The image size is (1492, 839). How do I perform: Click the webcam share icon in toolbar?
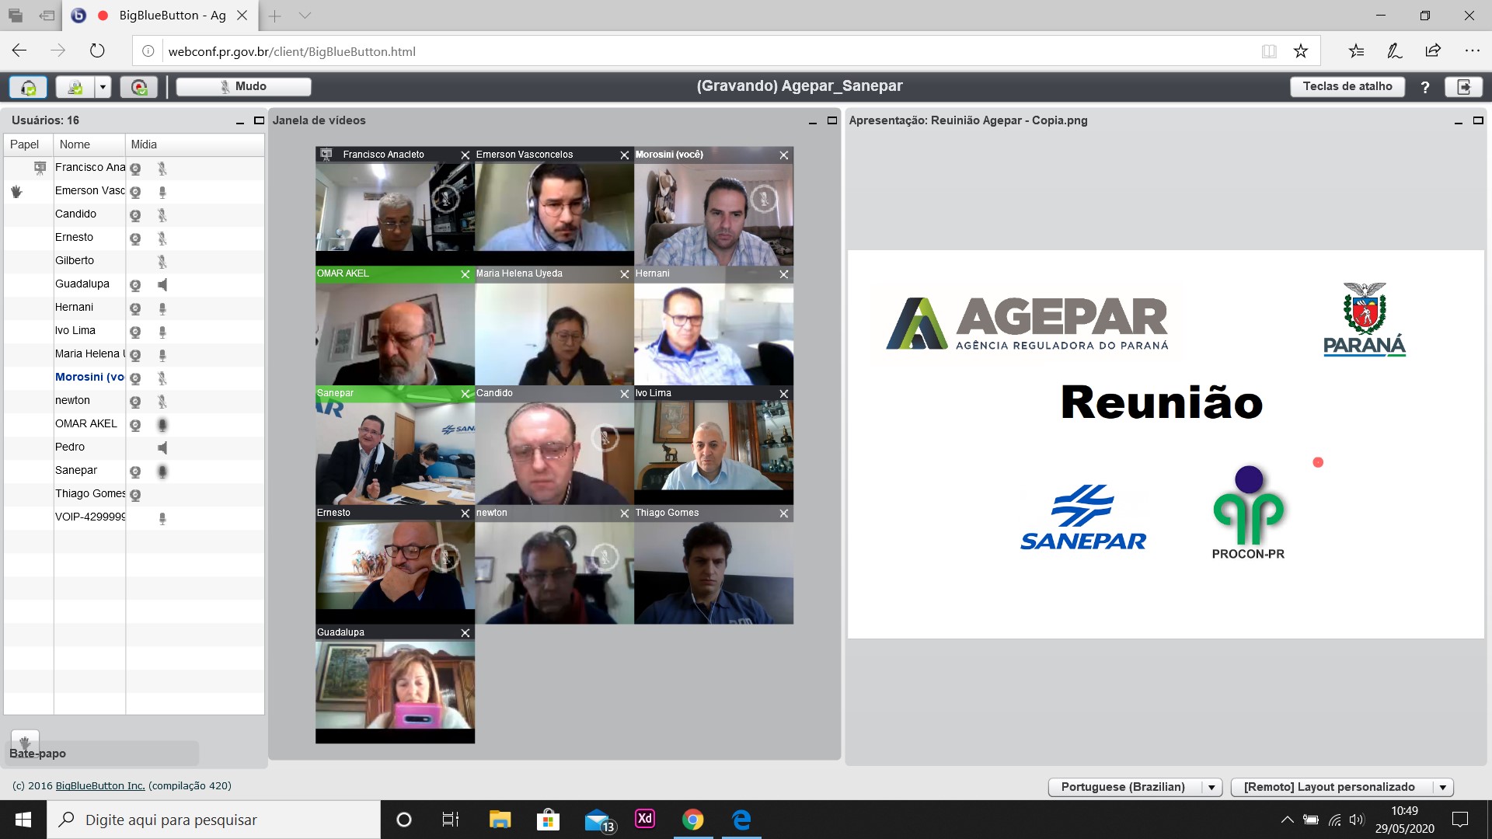click(75, 87)
